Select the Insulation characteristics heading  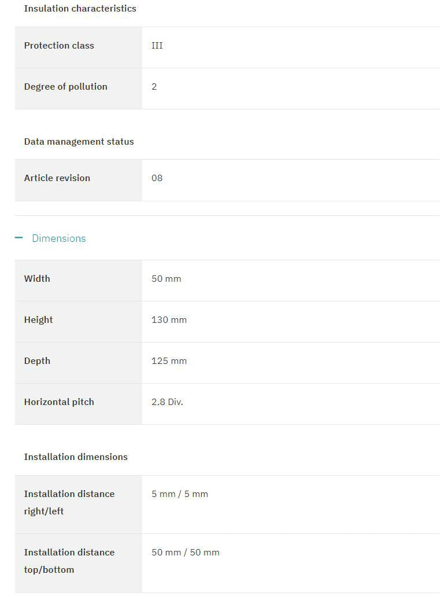coord(80,9)
